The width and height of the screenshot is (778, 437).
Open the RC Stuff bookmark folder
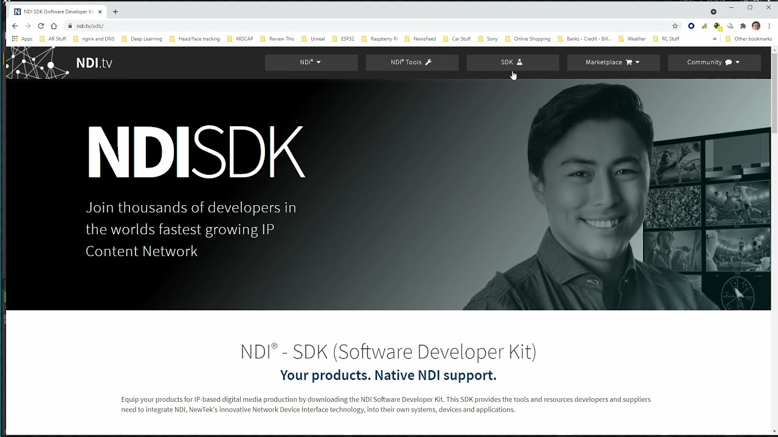tap(666, 39)
